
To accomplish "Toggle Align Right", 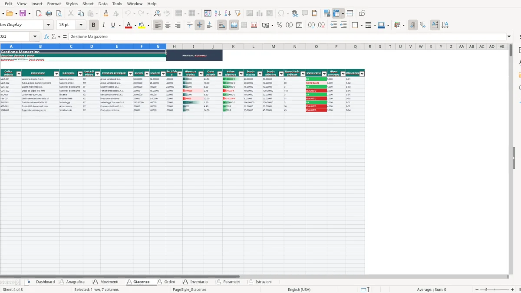I will (x=178, y=25).
